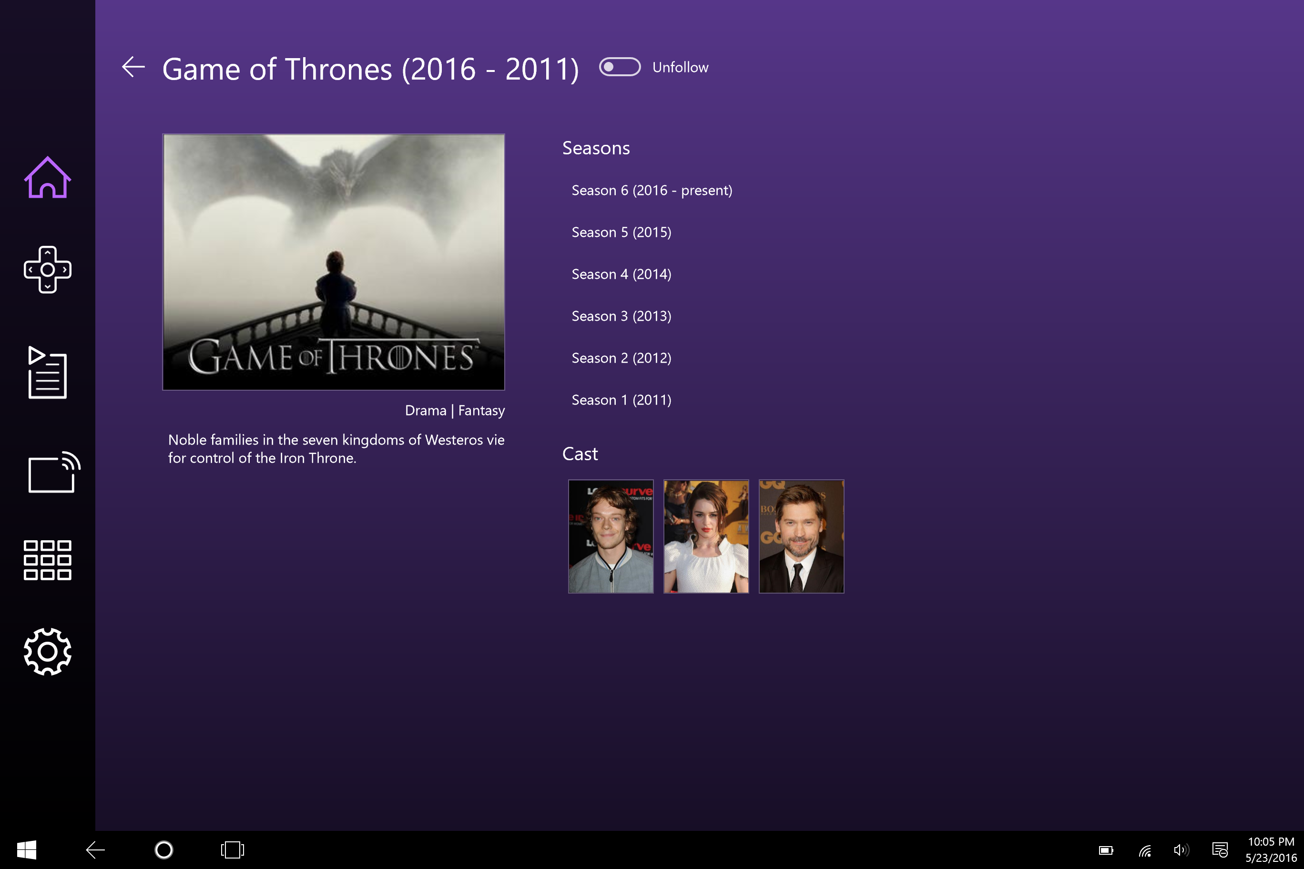The image size is (1304, 869).
Task: Open Season 5 (2015)
Action: pyautogui.click(x=621, y=232)
